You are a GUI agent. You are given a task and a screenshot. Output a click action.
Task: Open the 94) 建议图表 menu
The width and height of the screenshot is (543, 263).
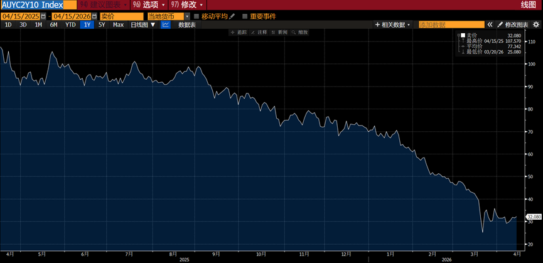(104, 5)
